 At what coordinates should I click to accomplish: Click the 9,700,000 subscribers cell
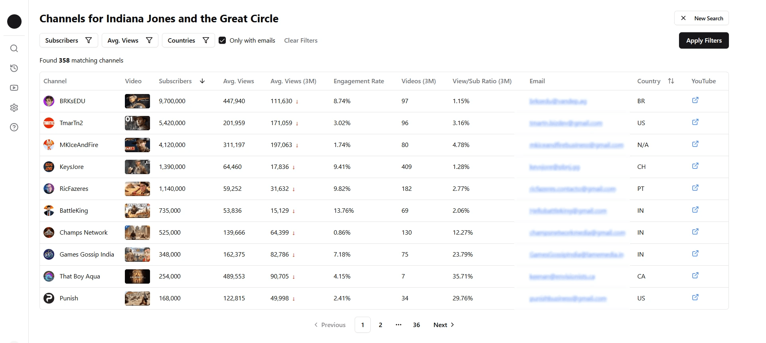point(172,101)
